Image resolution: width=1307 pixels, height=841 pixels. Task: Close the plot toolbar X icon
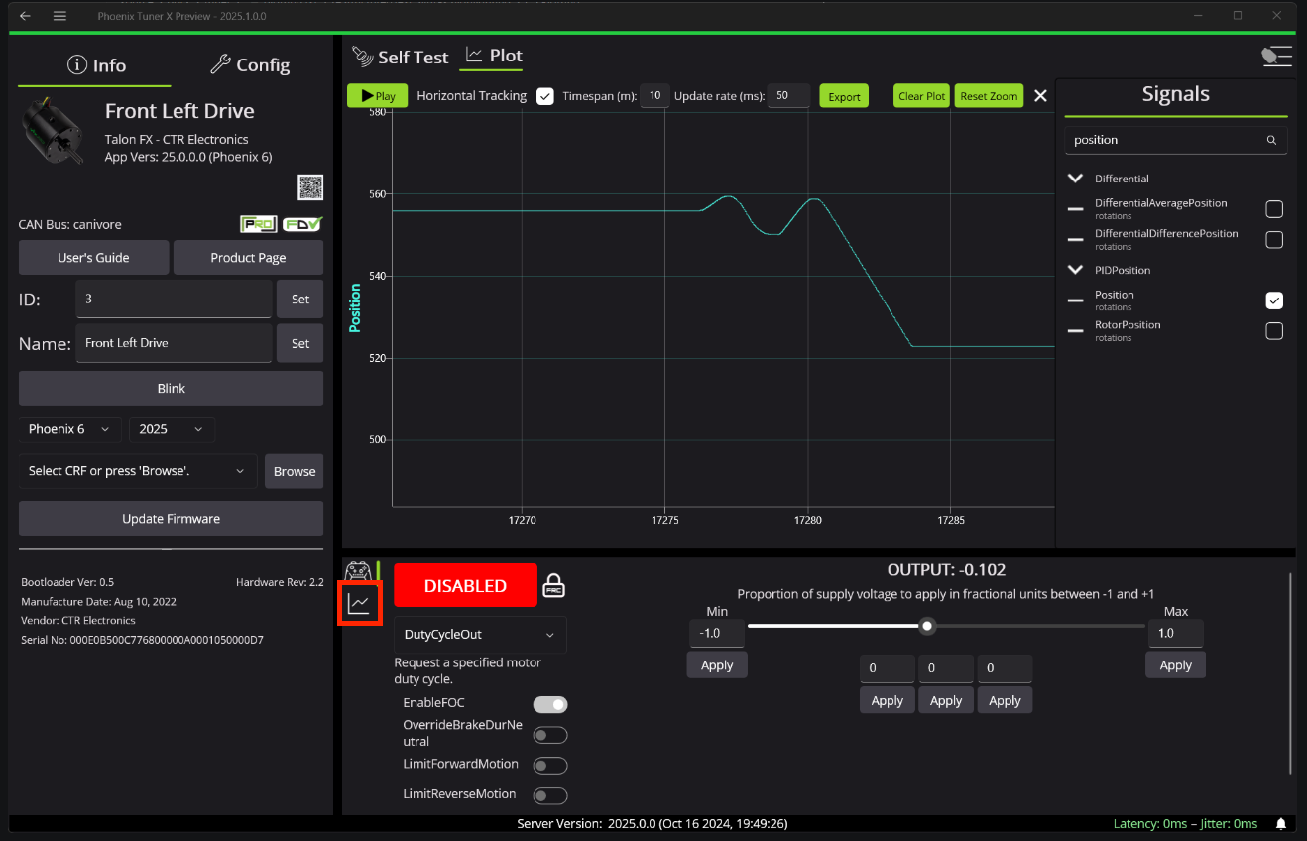pos(1040,96)
